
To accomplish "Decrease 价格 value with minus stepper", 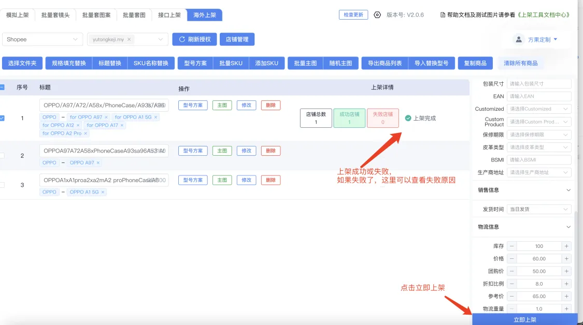I will pyautogui.click(x=512, y=259).
